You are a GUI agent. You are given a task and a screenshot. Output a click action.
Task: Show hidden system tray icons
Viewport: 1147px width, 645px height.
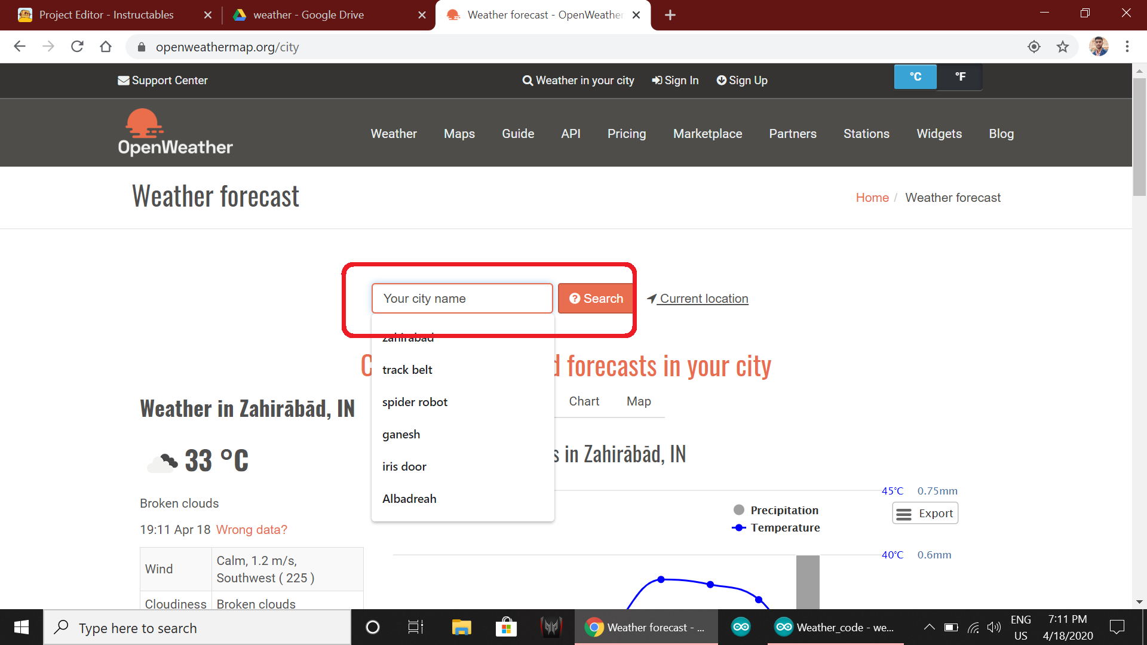929,627
